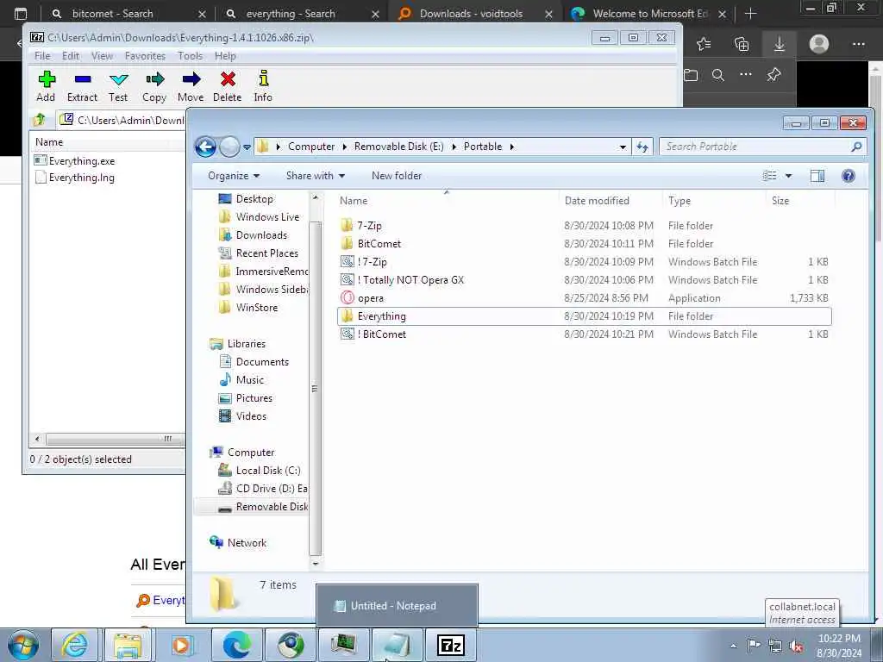Open Edge Favorites star icon

click(704, 44)
